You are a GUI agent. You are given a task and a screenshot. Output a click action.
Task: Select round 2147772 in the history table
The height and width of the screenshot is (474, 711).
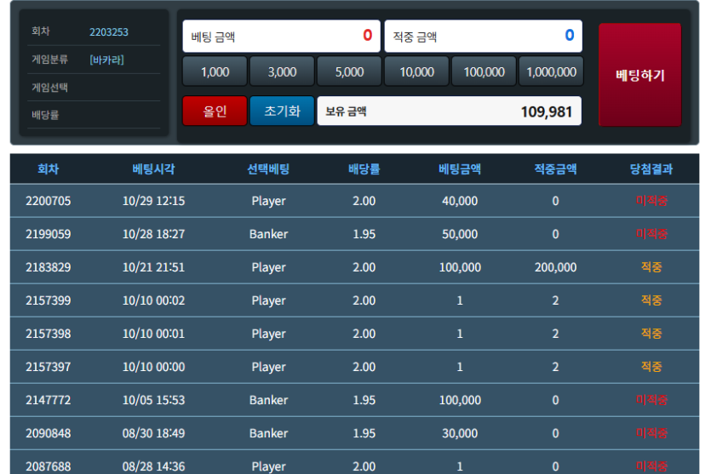pyautogui.click(x=48, y=400)
